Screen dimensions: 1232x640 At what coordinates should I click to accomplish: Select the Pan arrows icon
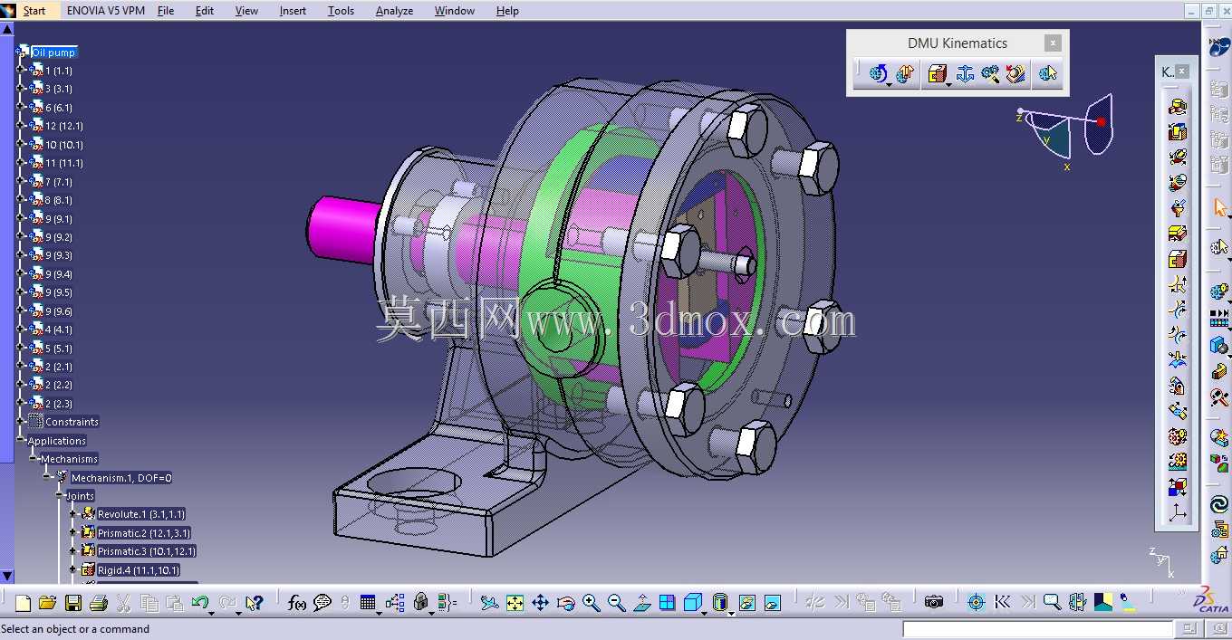click(540, 603)
